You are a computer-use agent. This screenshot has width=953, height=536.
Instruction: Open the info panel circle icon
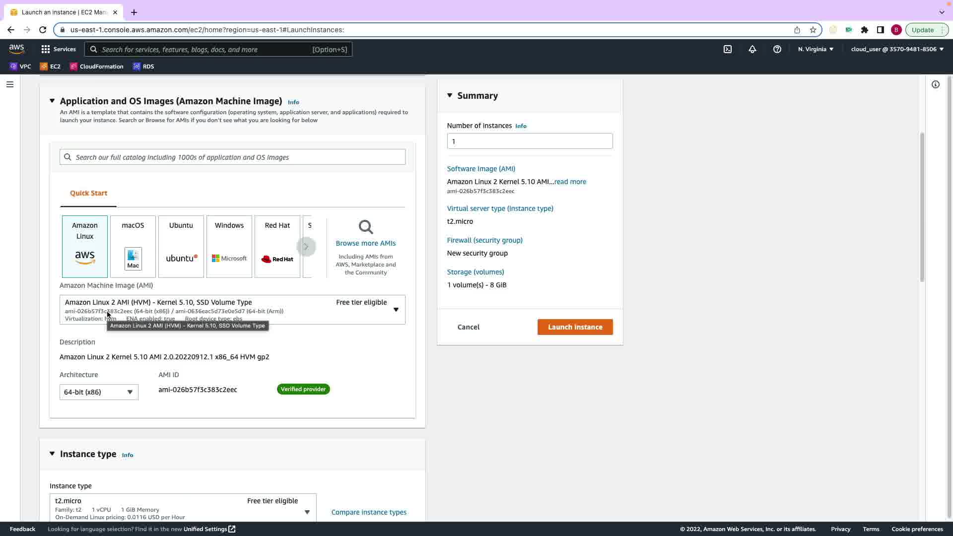pos(936,84)
